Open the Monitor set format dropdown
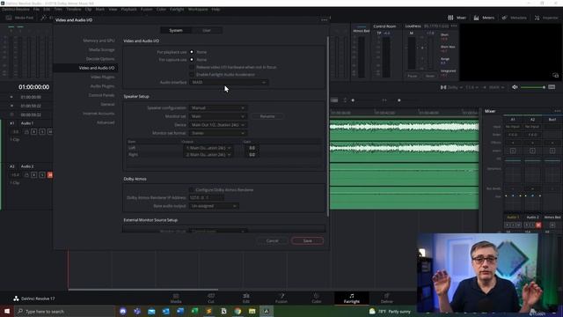 pyautogui.click(x=218, y=133)
